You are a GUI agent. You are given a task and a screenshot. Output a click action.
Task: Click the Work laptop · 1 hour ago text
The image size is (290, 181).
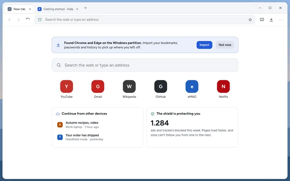pyautogui.click(x=82, y=127)
